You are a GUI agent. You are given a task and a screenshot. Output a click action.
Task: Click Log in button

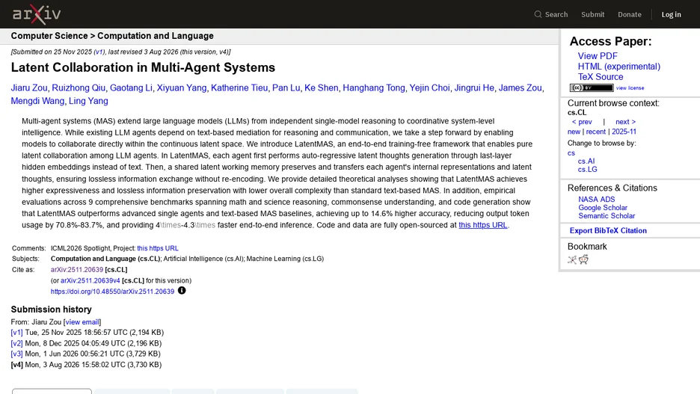(x=671, y=15)
